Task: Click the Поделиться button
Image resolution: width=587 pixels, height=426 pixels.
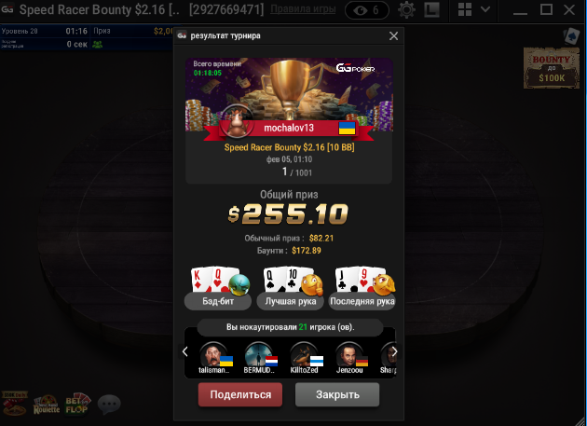Action: pos(240,394)
